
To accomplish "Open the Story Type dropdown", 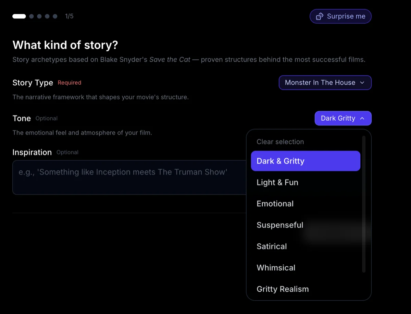I will [325, 83].
